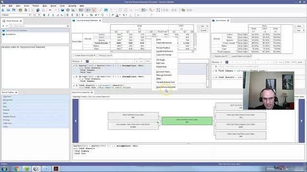Close the Model Browser tab
This screenshot has height=172, width=307.
pyautogui.click(x=21, y=21)
